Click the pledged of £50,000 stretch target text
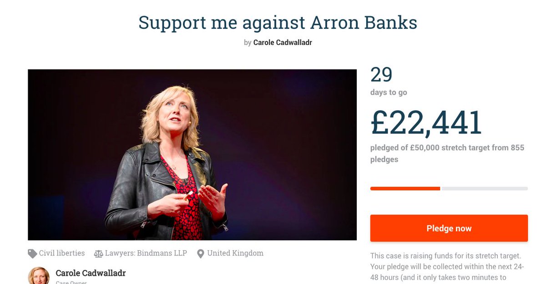546x284 pixels. (447, 154)
